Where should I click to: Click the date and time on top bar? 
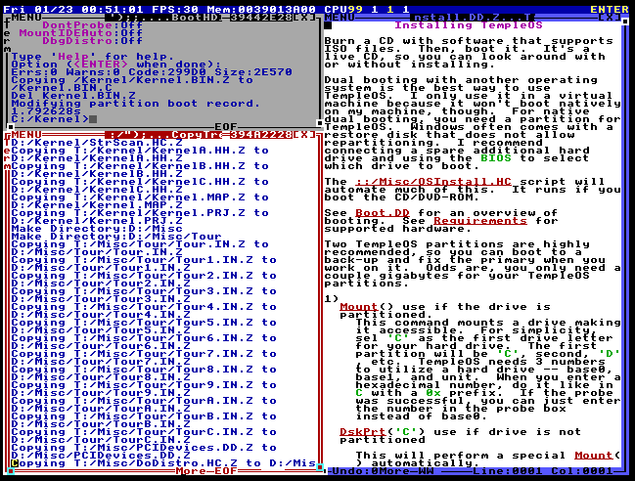73,10
